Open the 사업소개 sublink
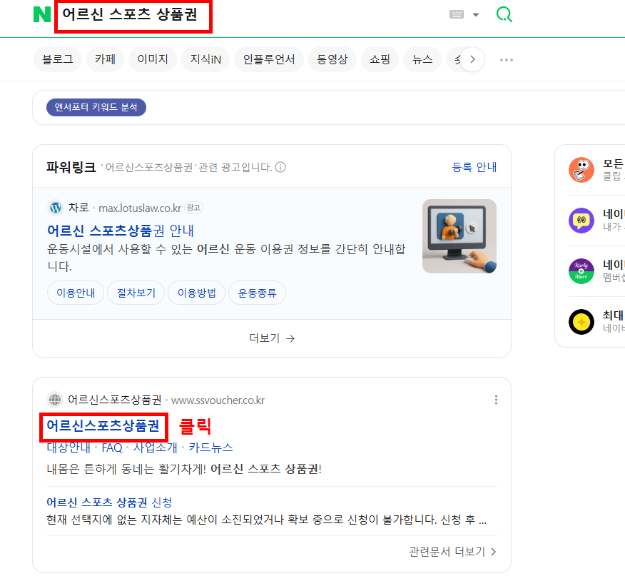Viewport: 625px width, 586px height. coord(155,448)
